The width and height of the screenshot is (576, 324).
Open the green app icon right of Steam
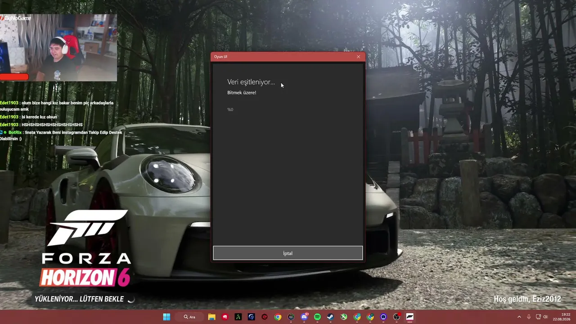[x=344, y=317]
